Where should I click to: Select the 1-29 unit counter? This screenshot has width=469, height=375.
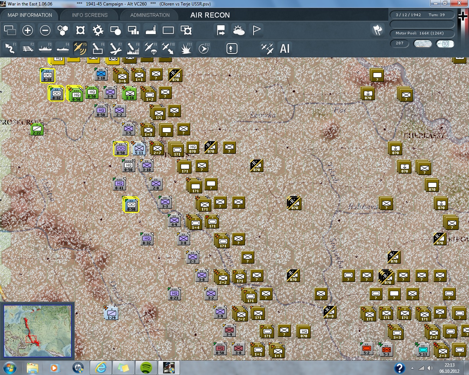coord(111,313)
